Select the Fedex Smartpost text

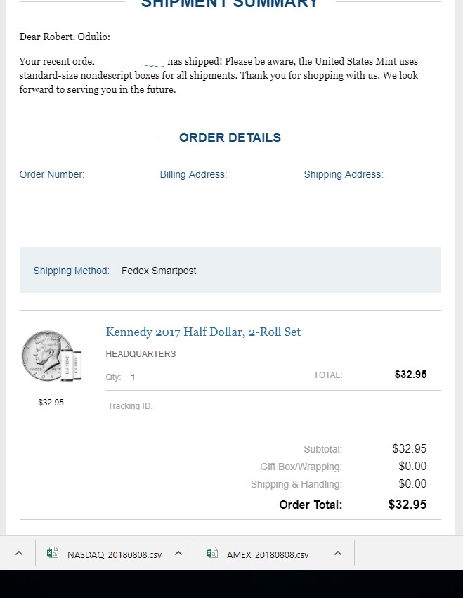click(159, 271)
